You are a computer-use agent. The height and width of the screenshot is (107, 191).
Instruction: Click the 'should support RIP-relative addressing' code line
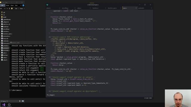coord(71,37)
